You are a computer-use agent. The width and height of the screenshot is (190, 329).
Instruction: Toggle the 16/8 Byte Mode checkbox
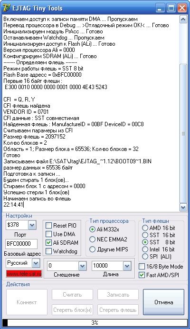tap(142, 267)
